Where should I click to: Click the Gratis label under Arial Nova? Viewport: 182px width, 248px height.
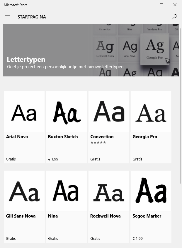pos(11,159)
